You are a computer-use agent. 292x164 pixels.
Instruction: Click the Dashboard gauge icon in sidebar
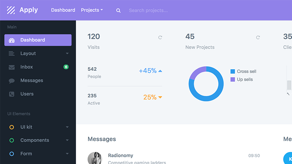tap(12, 40)
